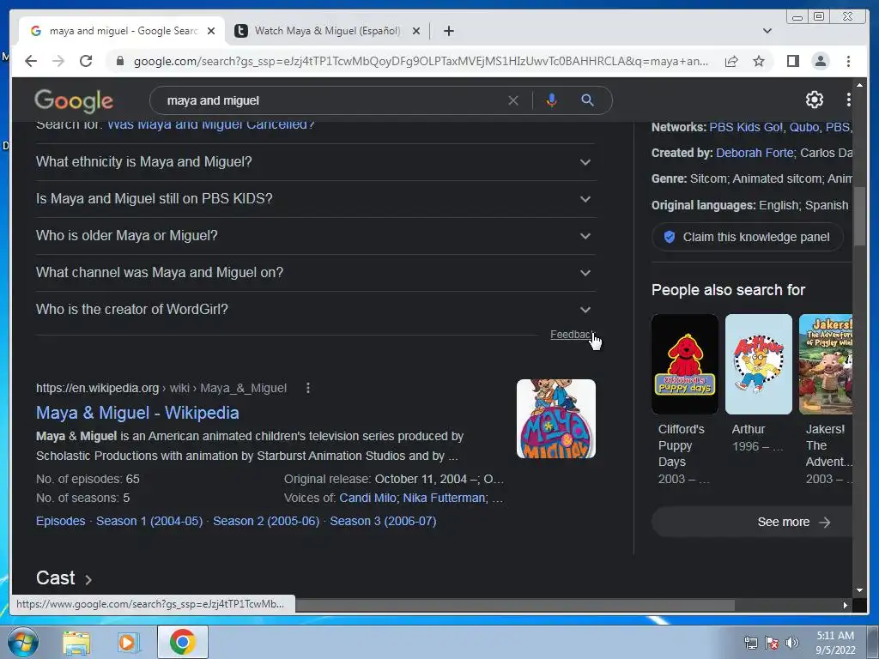879x659 pixels.
Task: Open the Wikipedia result options dots
Action: pyautogui.click(x=308, y=388)
